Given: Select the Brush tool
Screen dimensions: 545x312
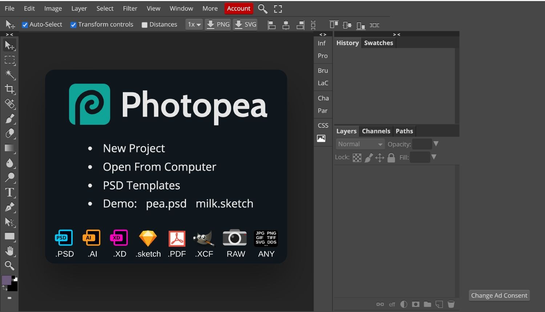Looking at the screenshot, I should point(9,119).
